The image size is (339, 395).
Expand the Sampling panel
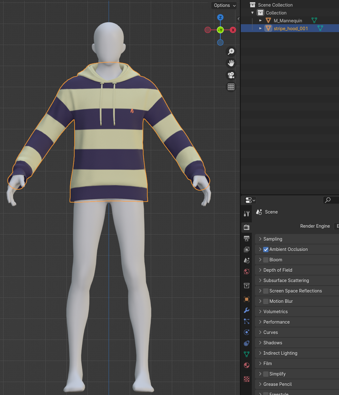click(273, 239)
